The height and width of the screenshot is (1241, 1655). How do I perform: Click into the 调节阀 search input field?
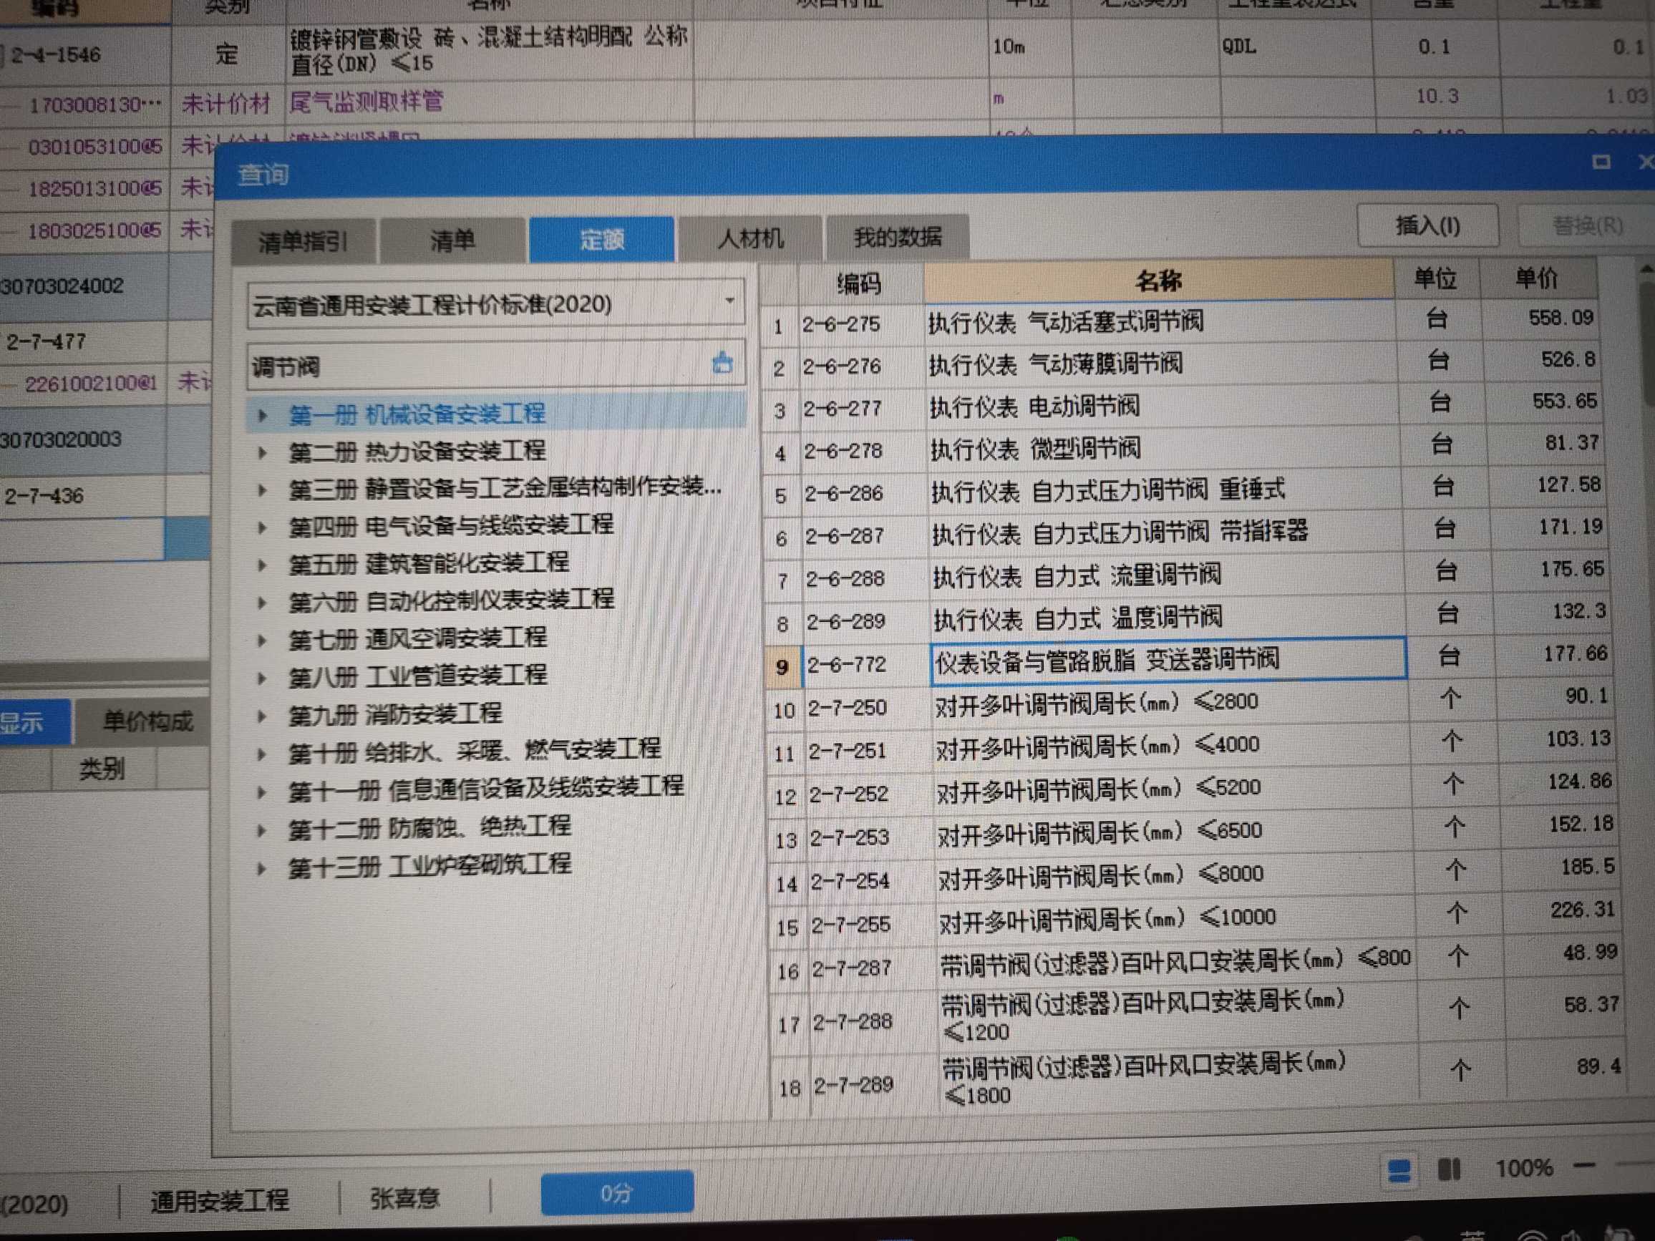pos(479,366)
